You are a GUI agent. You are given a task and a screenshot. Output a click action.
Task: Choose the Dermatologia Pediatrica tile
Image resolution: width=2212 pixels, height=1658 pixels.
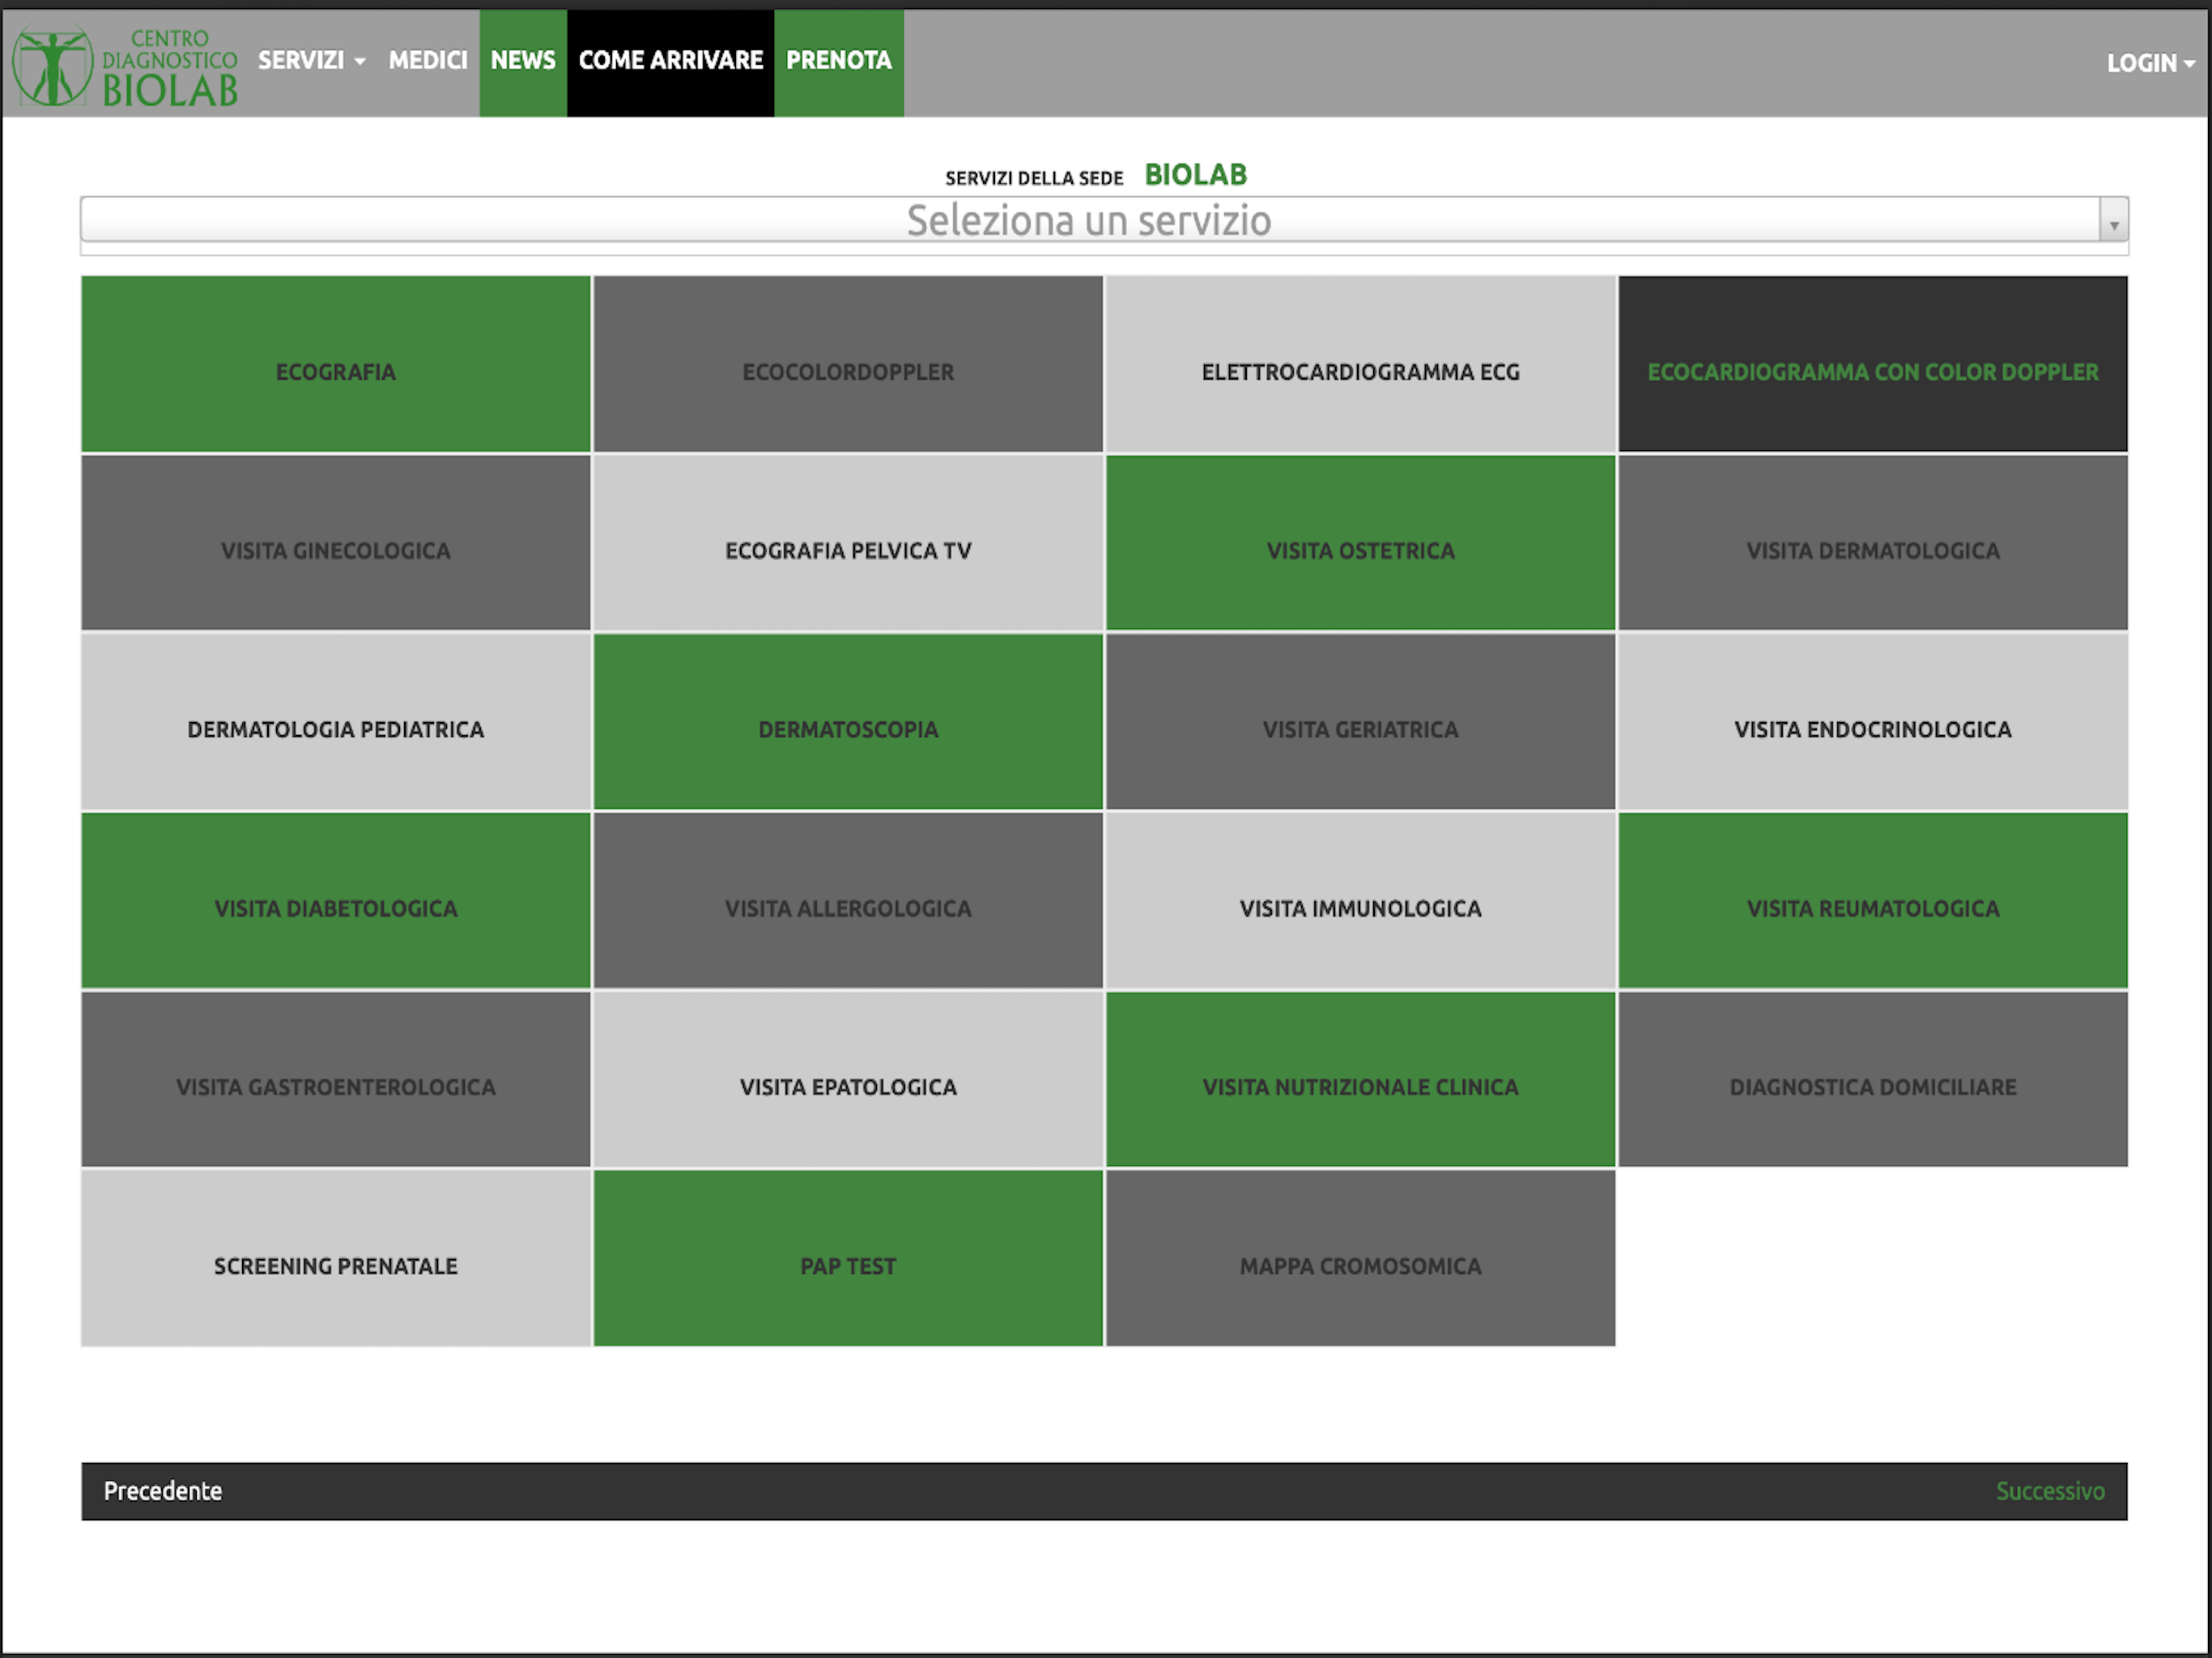tap(336, 722)
